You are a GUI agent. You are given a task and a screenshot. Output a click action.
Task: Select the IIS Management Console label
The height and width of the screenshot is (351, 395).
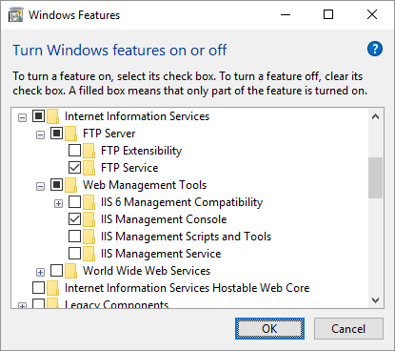164,219
